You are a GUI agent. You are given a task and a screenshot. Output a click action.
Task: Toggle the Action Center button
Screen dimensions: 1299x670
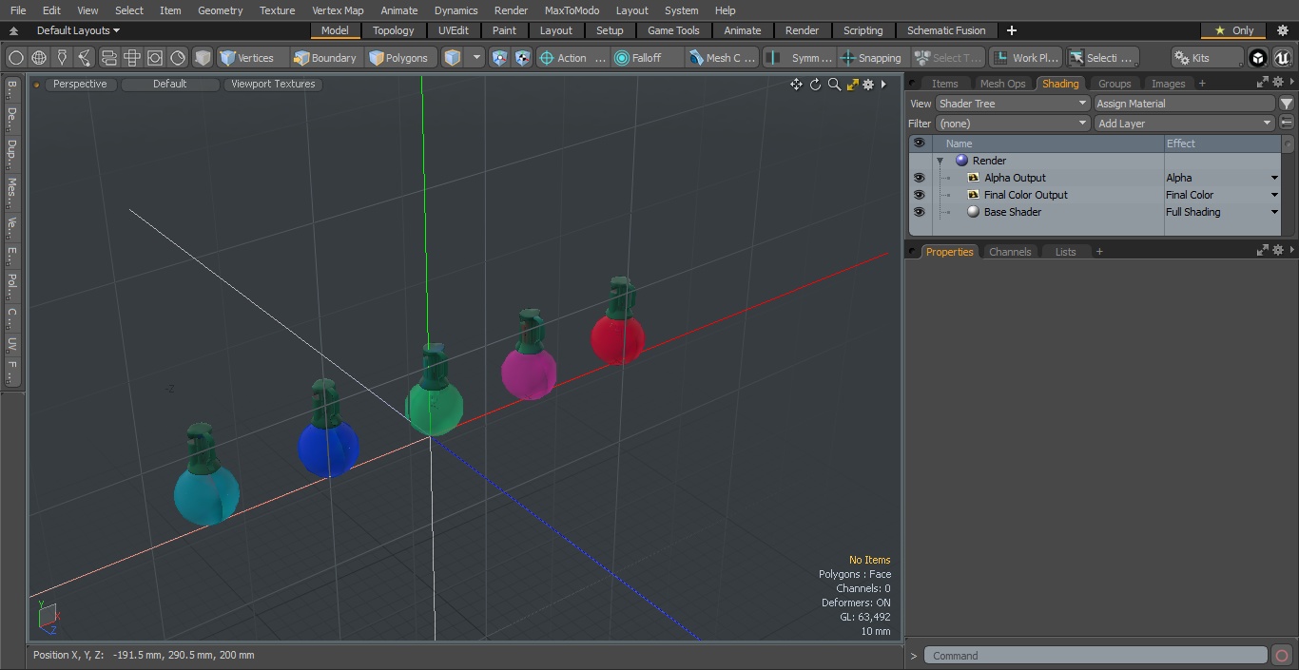tap(572, 58)
